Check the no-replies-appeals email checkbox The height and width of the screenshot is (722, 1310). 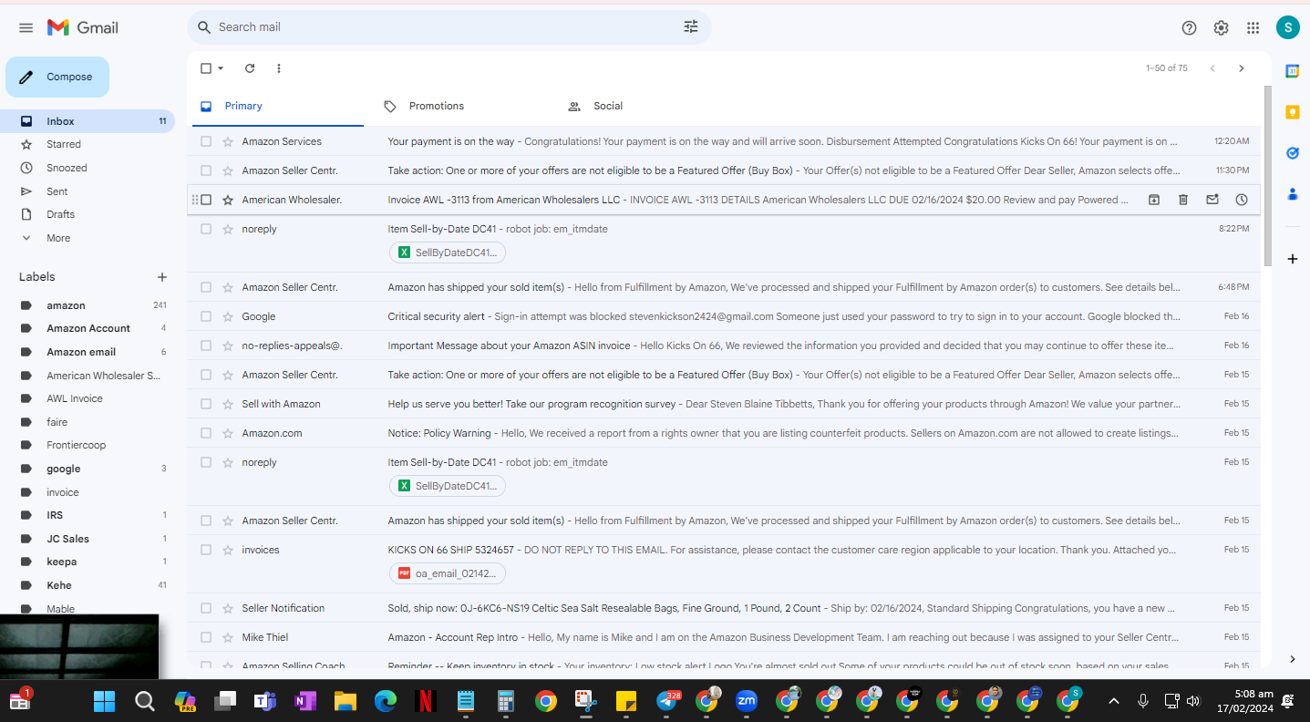point(206,346)
